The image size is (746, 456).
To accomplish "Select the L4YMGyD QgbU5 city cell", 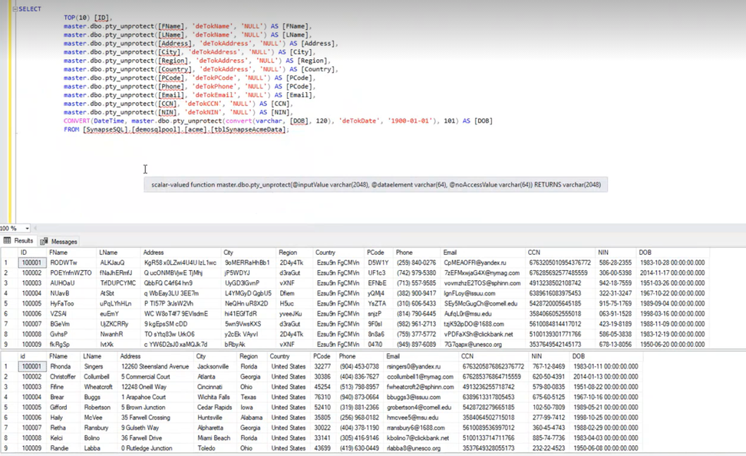I will pyautogui.click(x=249, y=294).
